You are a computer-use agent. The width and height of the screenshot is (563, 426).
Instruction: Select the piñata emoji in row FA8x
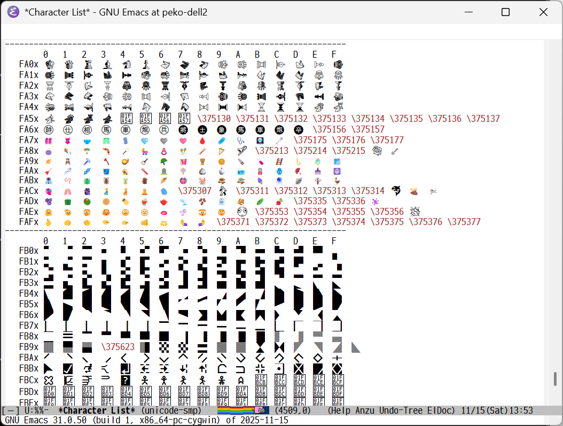[142, 151]
